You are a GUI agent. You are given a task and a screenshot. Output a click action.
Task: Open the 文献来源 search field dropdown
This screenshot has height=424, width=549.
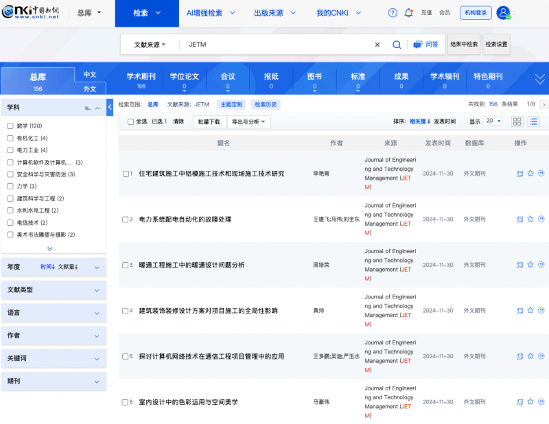point(150,45)
